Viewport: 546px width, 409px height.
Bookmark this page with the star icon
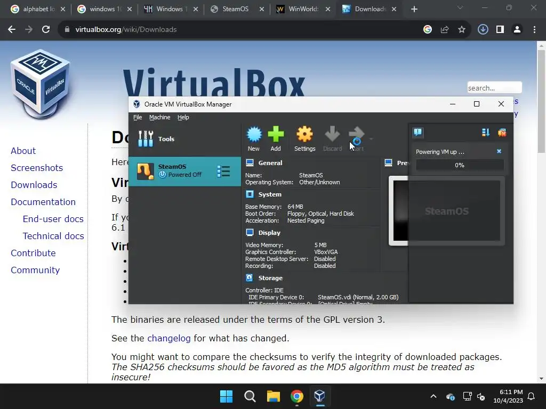pyautogui.click(x=462, y=30)
